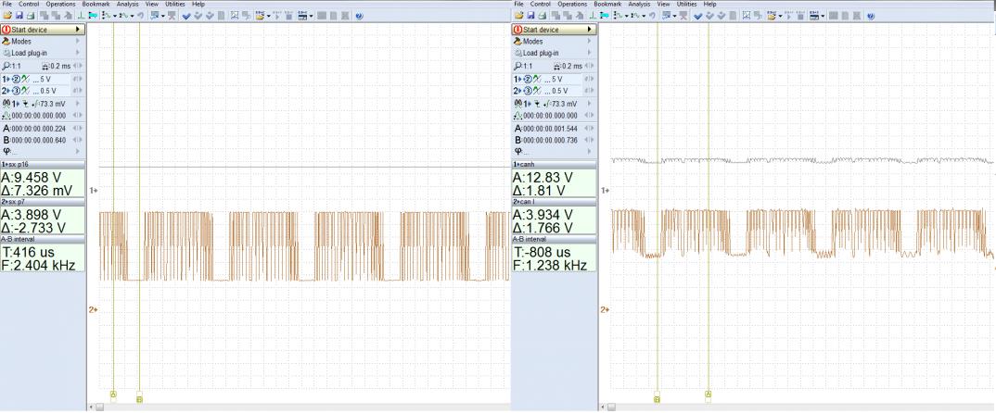
Task: Click the print icon in left toolbar
Action: [x=32, y=16]
